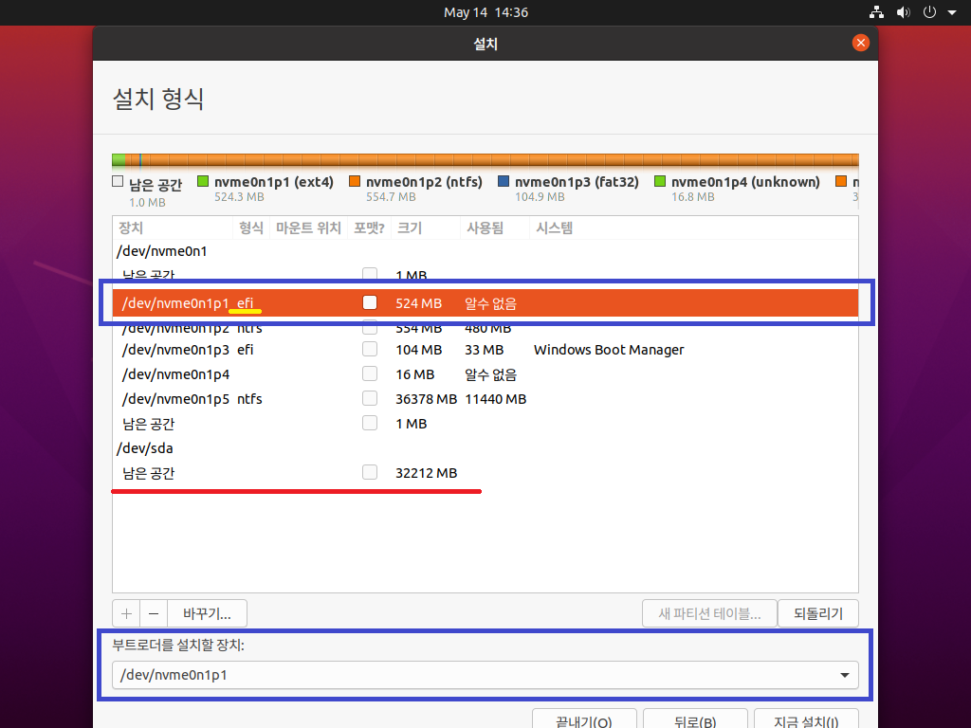Sort by the 포맷? column header
The width and height of the screenshot is (971, 728).
tap(369, 227)
